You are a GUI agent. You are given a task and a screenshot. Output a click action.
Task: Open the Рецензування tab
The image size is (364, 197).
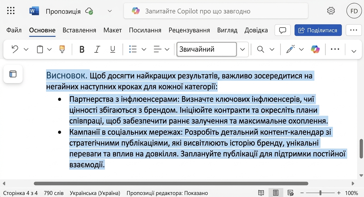coord(189,30)
